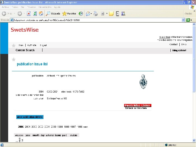This screenshot has height=147, width=196.
Task: Click the scrollbar down arrow
Action: coord(194,140)
